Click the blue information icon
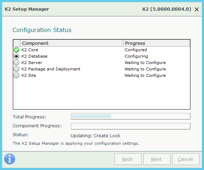The height and width of the screenshot is (170, 204). click(10, 159)
